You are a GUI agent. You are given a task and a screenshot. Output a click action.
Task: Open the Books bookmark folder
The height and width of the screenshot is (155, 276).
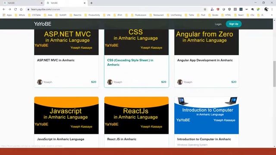pyautogui.click(x=213, y=15)
